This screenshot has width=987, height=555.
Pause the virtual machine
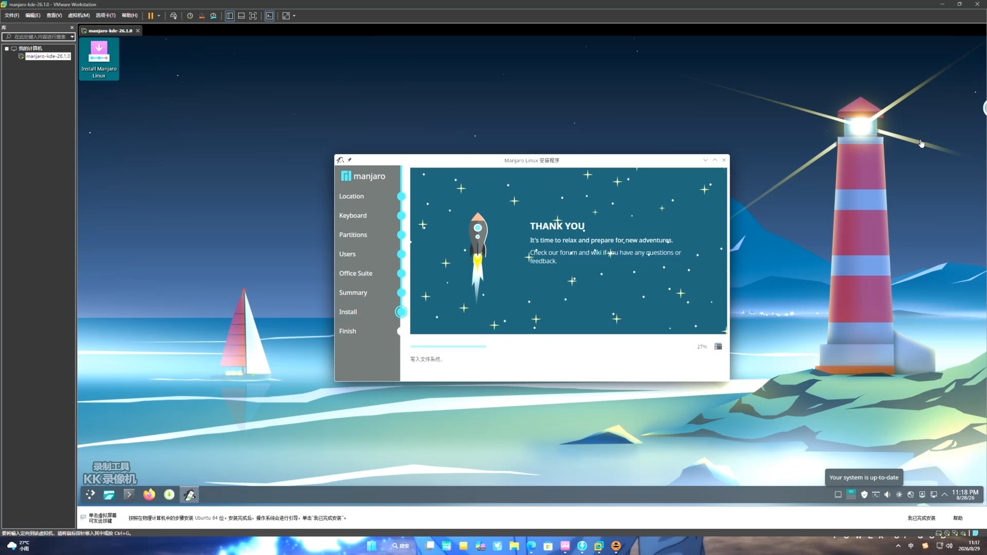[x=151, y=16]
